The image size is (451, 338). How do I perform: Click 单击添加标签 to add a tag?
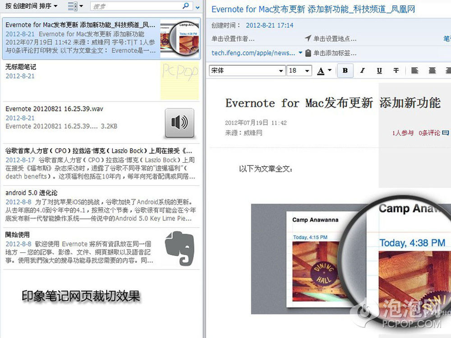coord(335,53)
